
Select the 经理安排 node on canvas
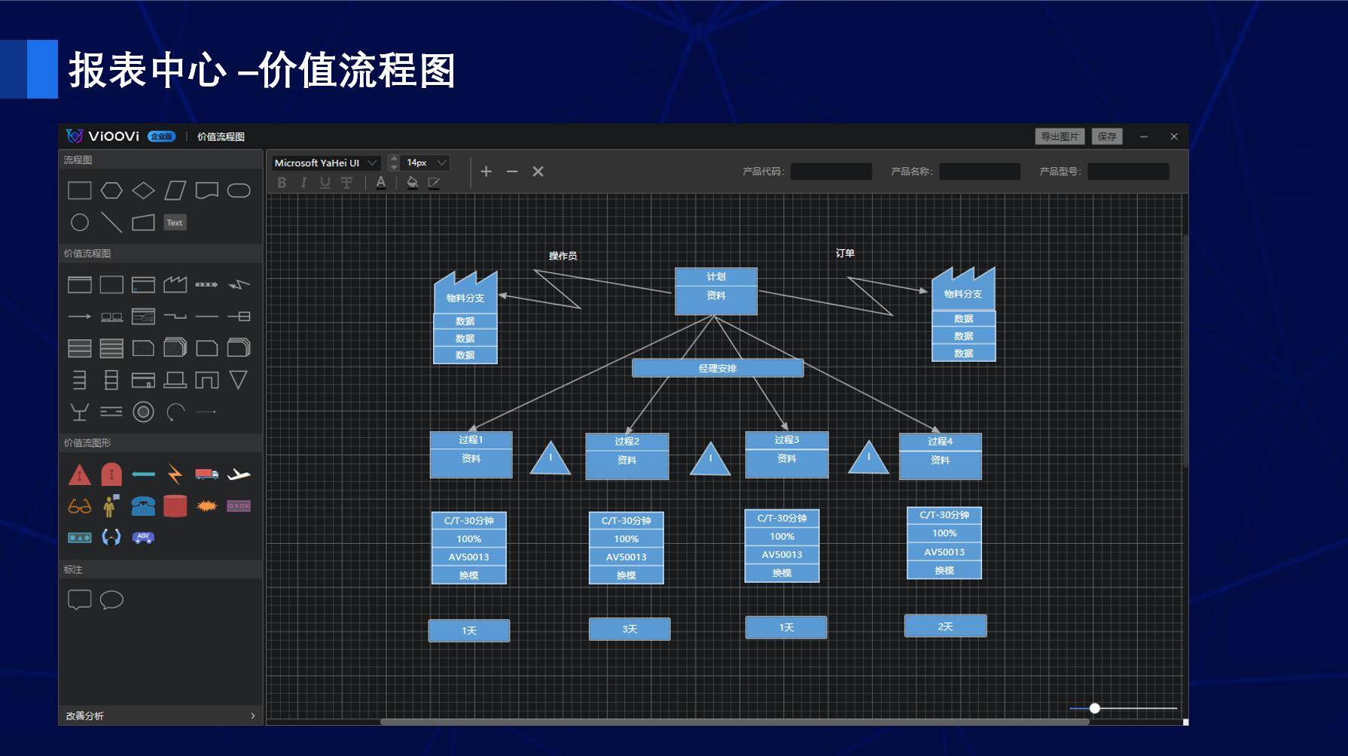click(718, 368)
